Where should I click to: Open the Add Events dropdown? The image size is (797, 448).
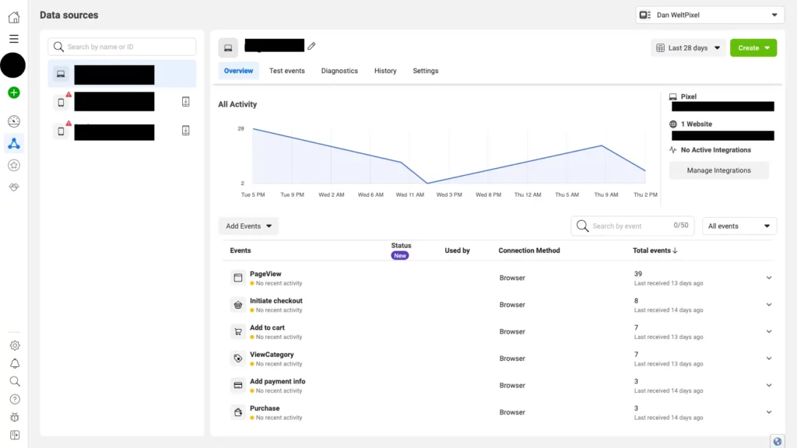coord(248,226)
